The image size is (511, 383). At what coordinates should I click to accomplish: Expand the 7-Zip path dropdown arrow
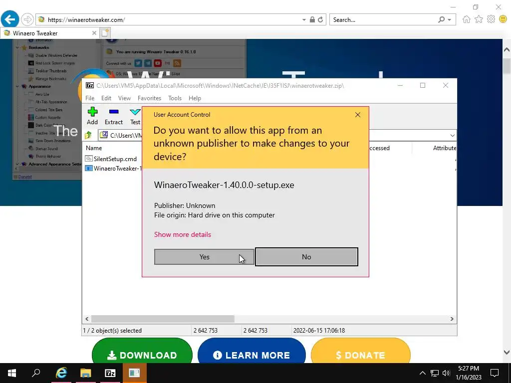tap(452, 136)
